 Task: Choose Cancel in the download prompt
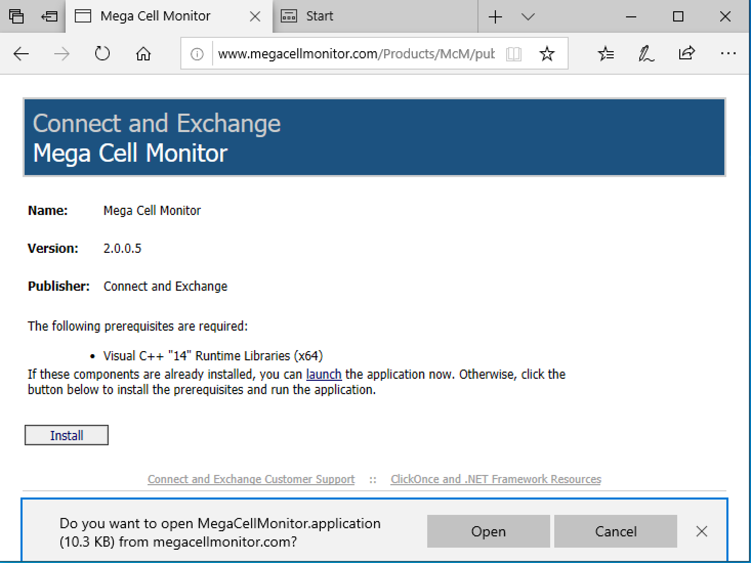(x=616, y=531)
